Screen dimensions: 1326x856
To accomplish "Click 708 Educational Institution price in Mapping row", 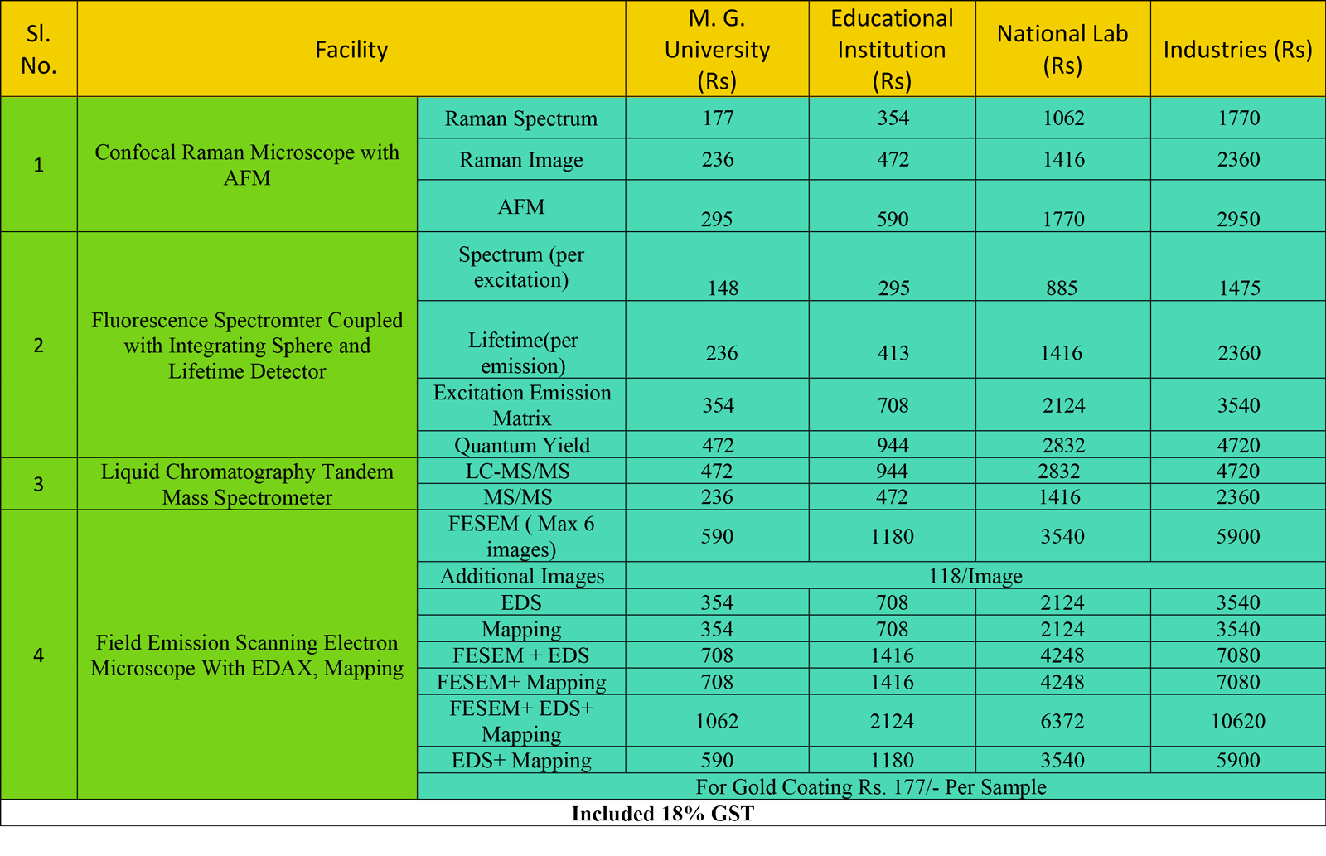I will 893,629.
